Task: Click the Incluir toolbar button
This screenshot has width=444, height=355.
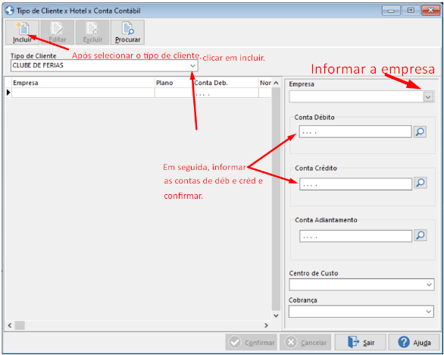Action: [23, 33]
